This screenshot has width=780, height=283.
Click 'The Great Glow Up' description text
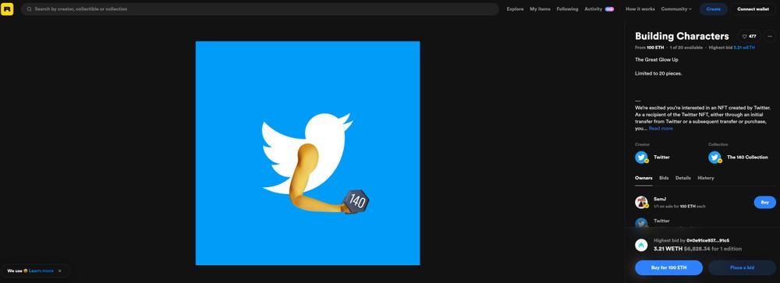[656, 60]
